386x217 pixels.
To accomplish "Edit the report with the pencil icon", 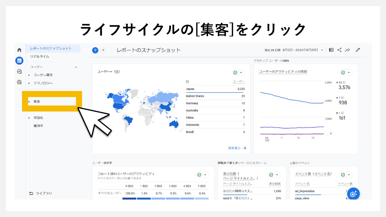I will (357, 50).
